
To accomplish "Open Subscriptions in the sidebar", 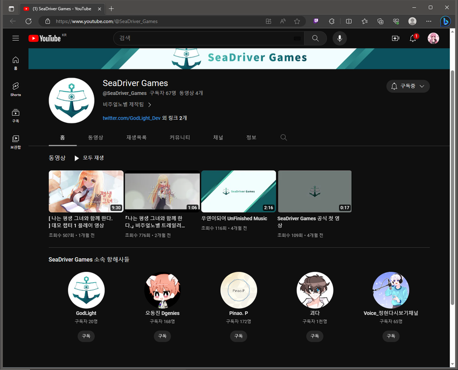I will click(x=16, y=115).
